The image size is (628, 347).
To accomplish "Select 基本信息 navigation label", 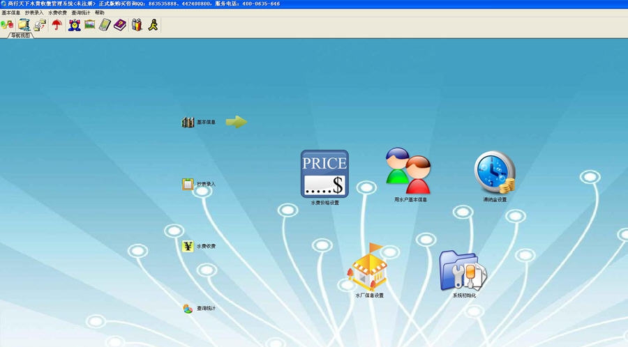I will (x=207, y=123).
